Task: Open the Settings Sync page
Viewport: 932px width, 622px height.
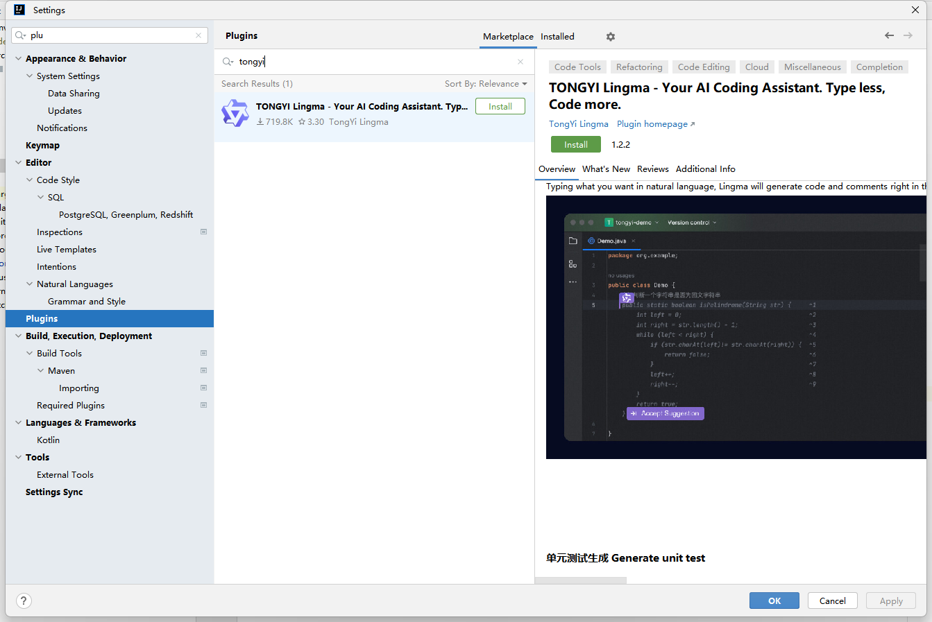Action: (54, 492)
